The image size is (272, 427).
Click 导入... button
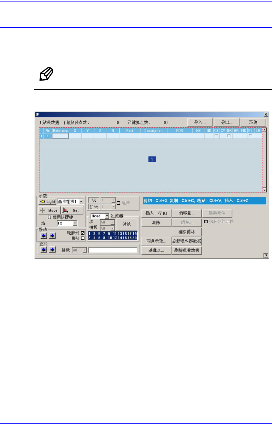(x=200, y=122)
